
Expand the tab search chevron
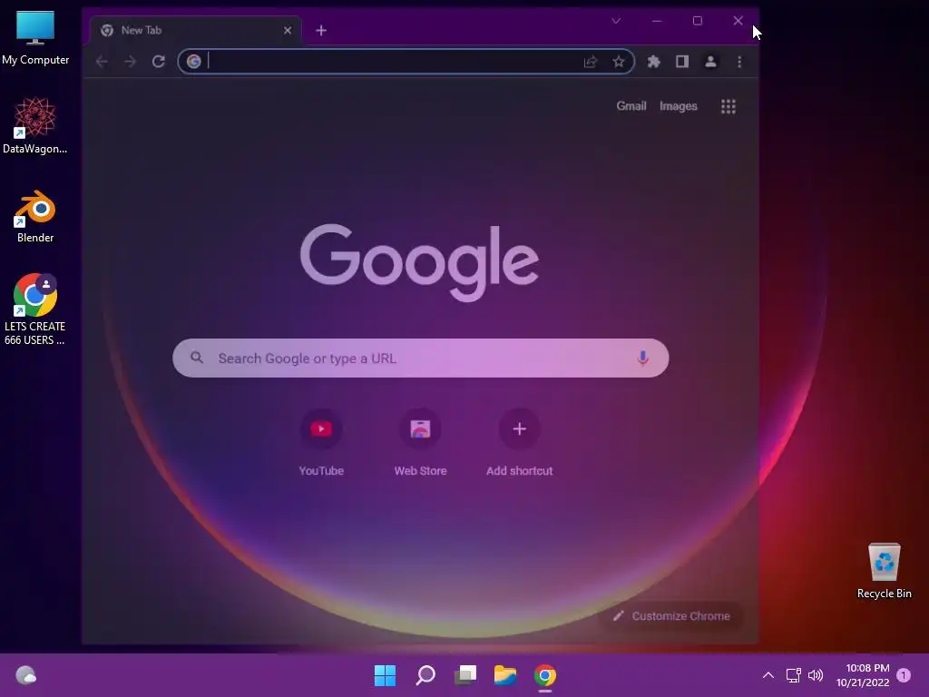pyautogui.click(x=616, y=21)
